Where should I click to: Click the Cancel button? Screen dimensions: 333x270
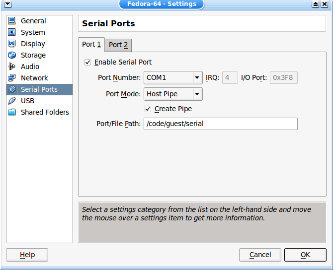260,255
